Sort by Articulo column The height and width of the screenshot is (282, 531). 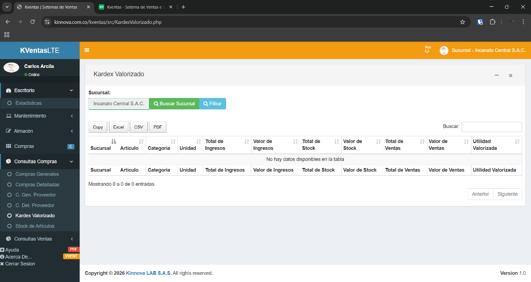(132, 145)
